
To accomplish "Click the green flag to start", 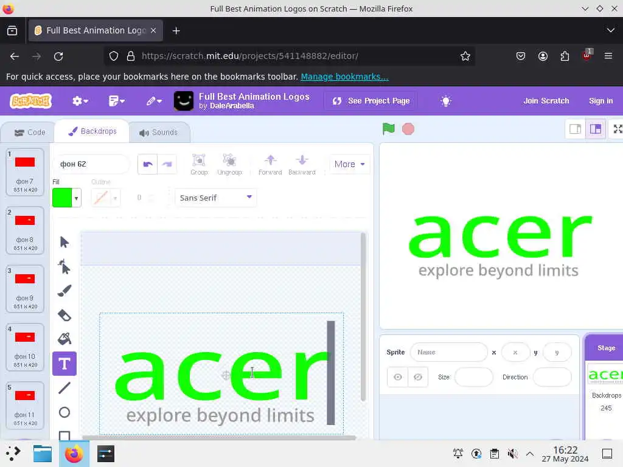I will pos(389,129).
